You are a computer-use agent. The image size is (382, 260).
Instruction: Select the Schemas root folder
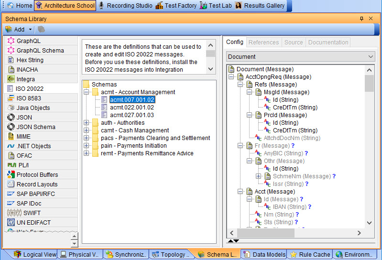(104, 85)
